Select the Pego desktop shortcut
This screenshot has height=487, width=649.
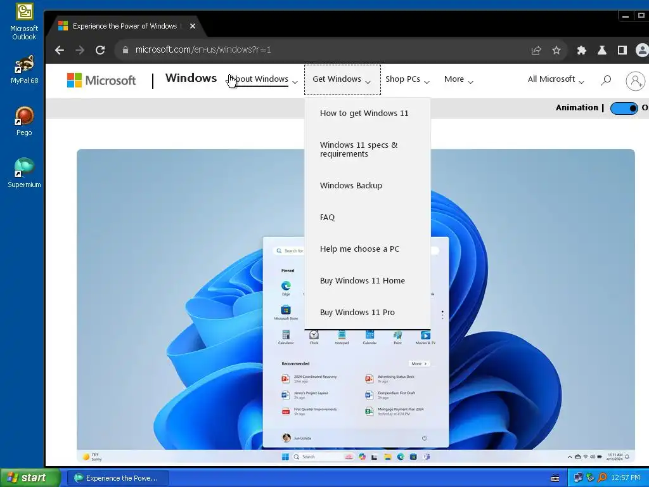click(24, 121)
